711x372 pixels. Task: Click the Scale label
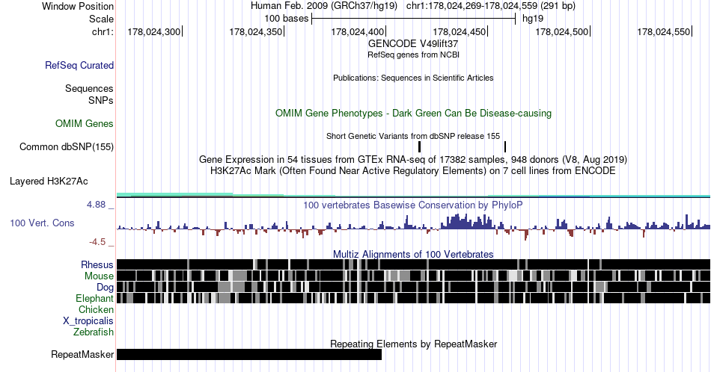pos(101,19)
